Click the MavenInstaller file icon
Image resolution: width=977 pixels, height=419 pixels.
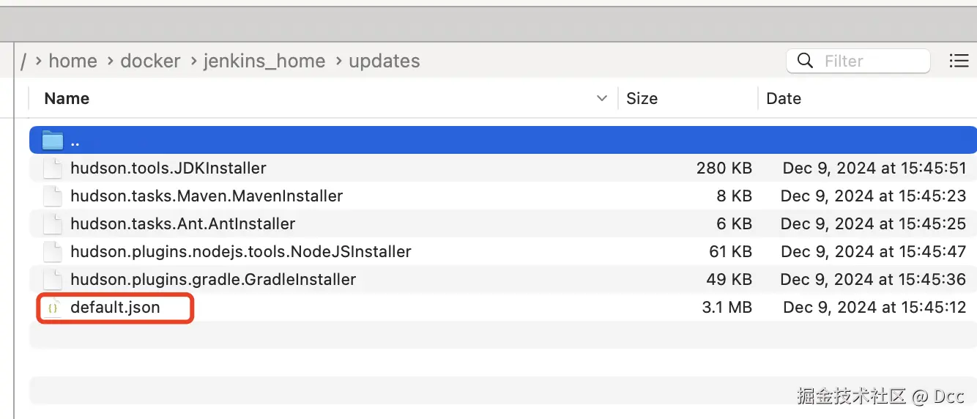click(x=52, y=196)
